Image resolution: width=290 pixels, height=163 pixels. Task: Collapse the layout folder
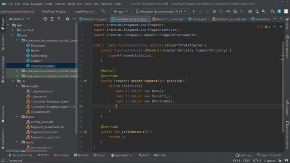point(17,117)
